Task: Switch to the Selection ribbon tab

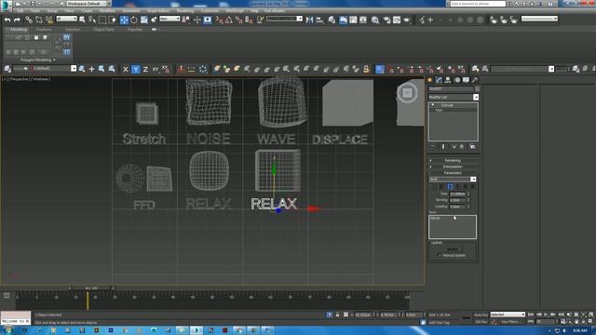Action: [x=73, y=29]
